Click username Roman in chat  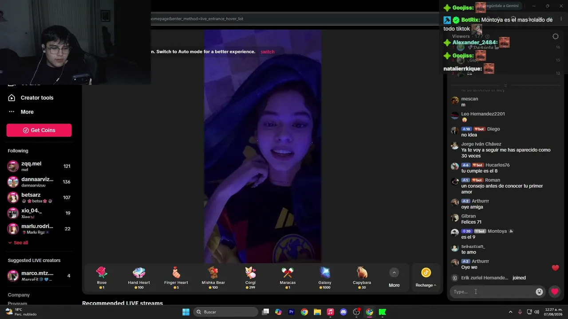[x=493, y=180]
